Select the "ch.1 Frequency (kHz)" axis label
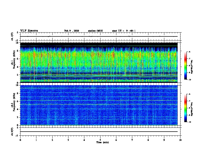The image size is (203, 157). pyautogui.click(x=14, y=60)
